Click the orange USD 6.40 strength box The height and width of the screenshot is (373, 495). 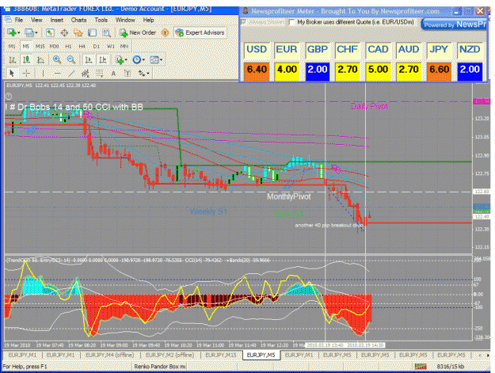pos(257,70)
